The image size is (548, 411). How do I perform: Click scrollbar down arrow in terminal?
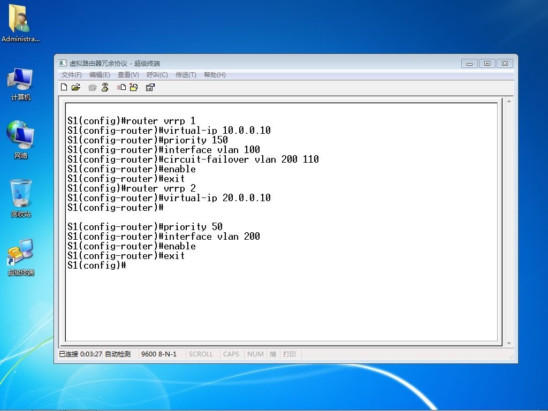point(509,344)
